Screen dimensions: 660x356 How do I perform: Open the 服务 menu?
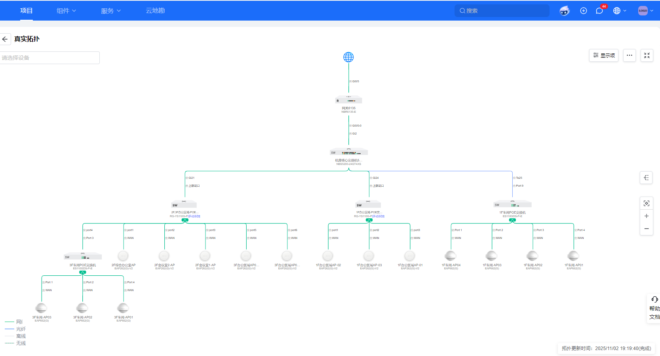110,11
